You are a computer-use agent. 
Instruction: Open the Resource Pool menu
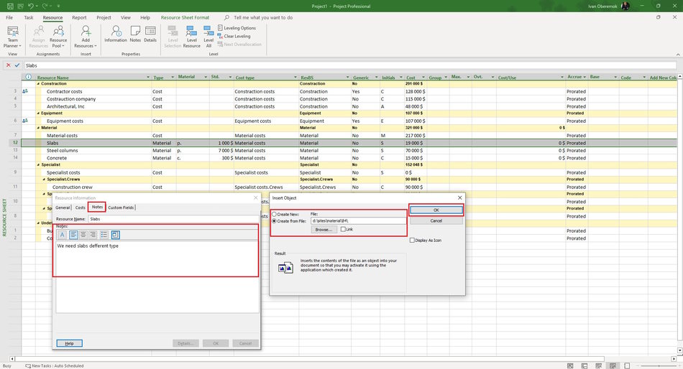[58, 37]
